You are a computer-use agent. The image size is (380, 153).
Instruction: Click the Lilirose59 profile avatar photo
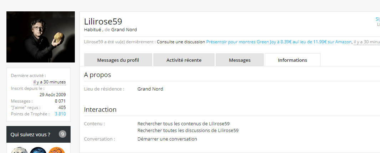[41, 37]
